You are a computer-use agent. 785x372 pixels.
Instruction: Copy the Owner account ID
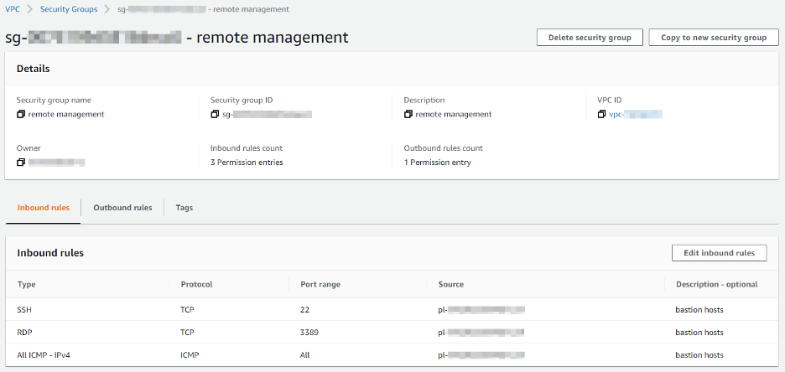tap(21, 163)
